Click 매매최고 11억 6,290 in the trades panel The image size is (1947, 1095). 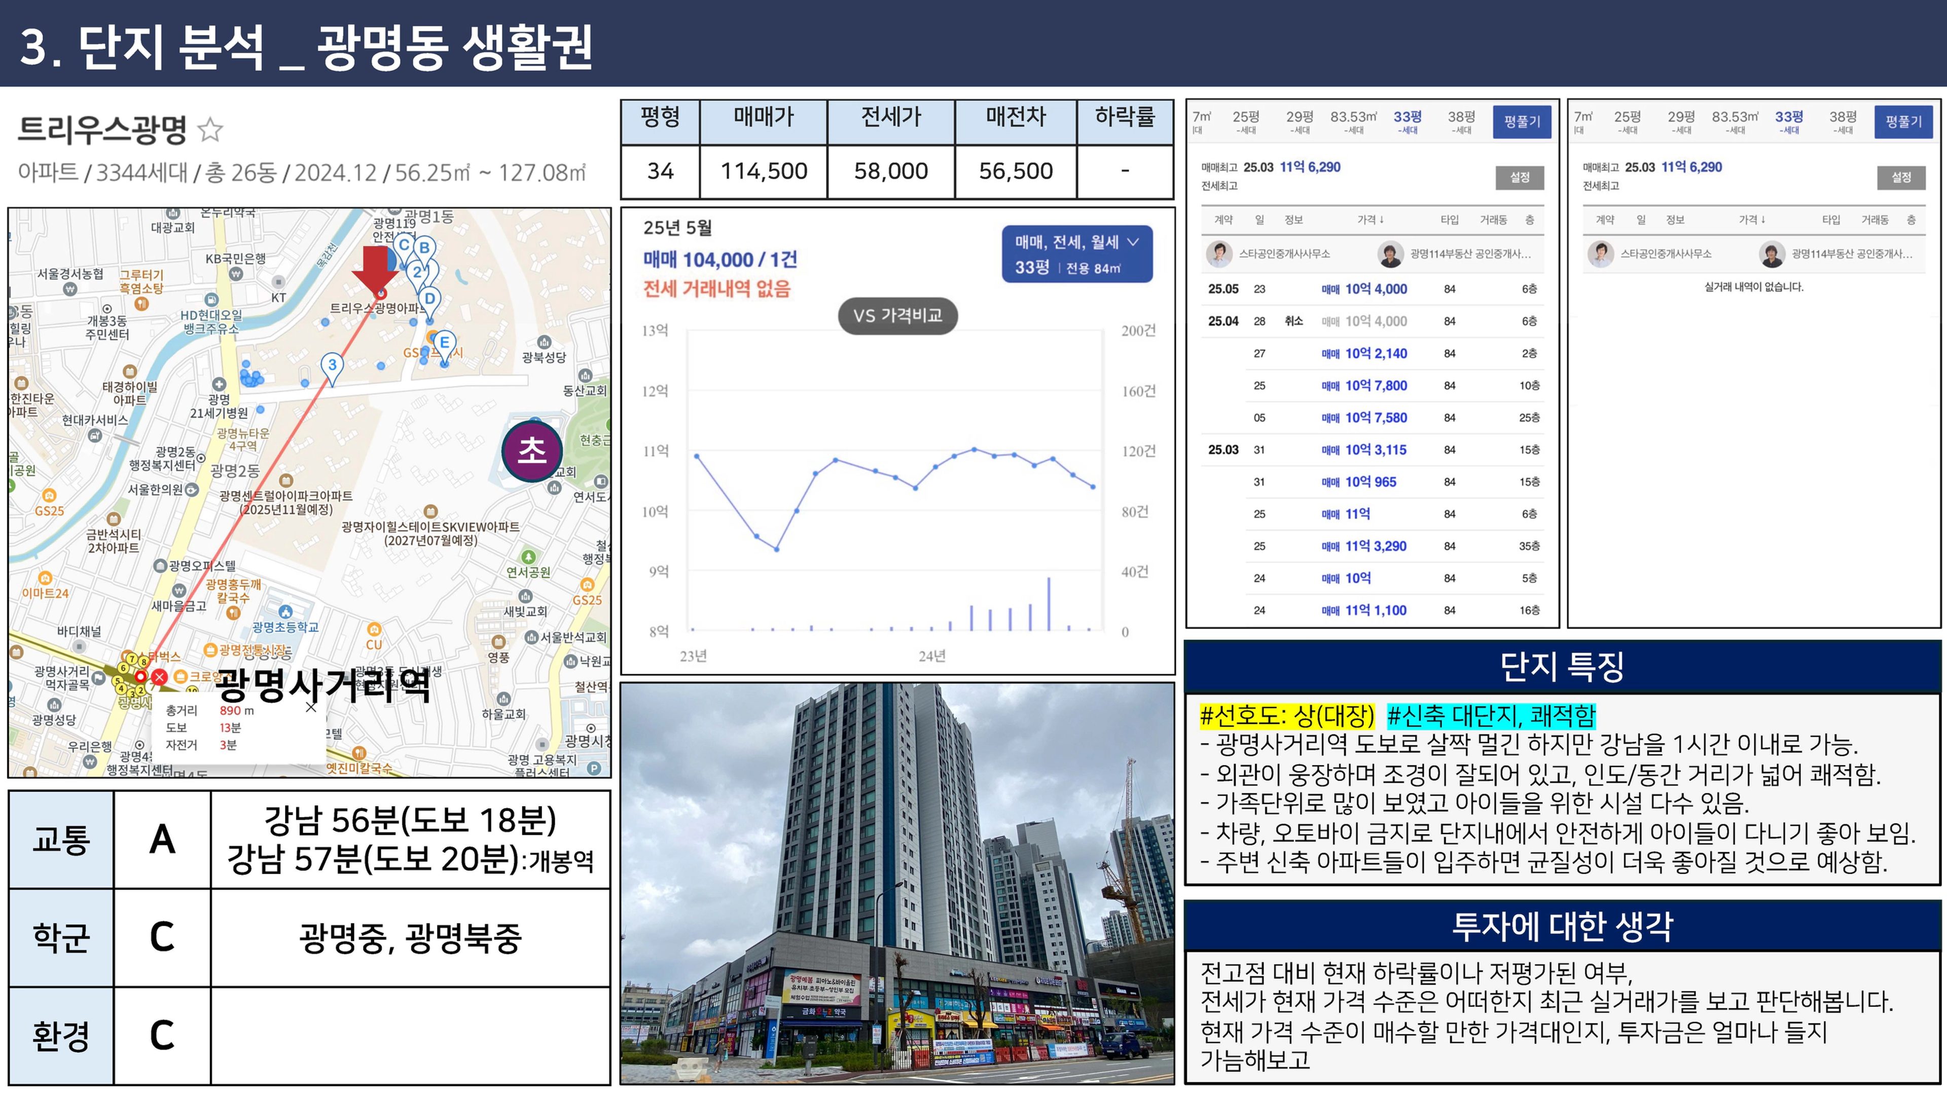pyautogui.click(x=1271, y=167)
